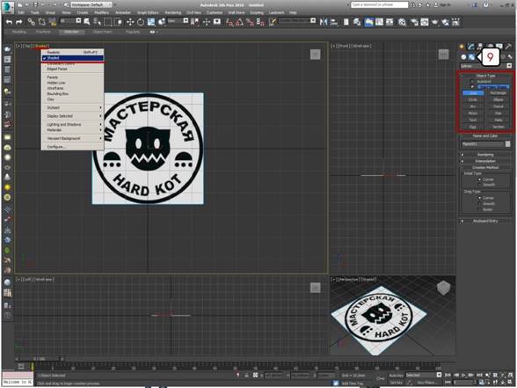Click the Undo arrow in main toolbar
The height and width of the screenshot is (388, 517).
(9, 22)
